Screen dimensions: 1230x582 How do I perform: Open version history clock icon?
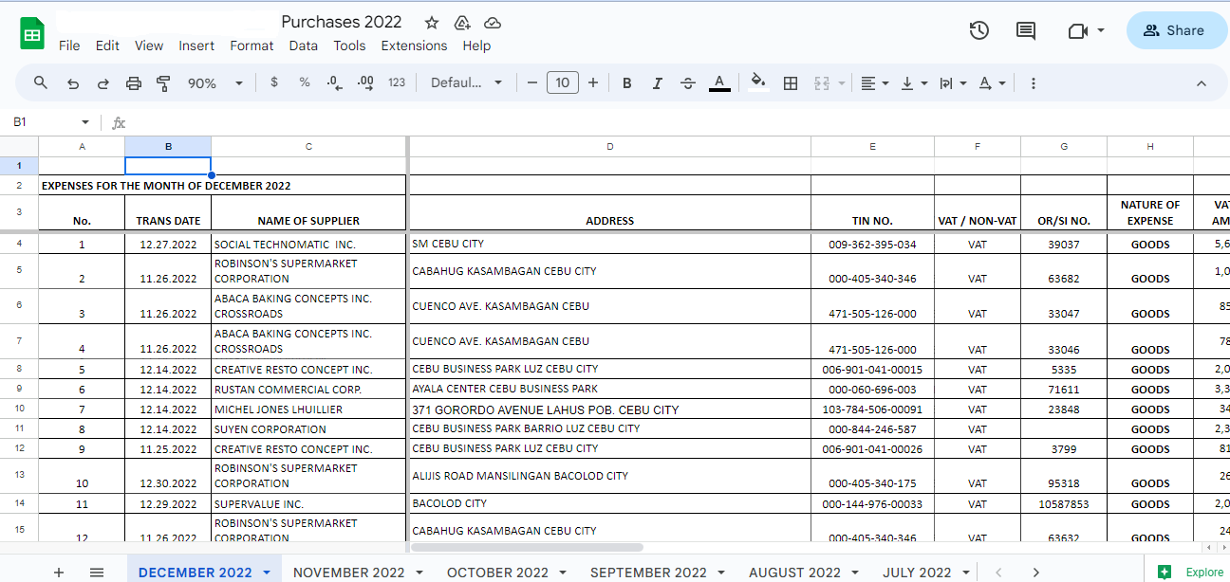(979, 30)
